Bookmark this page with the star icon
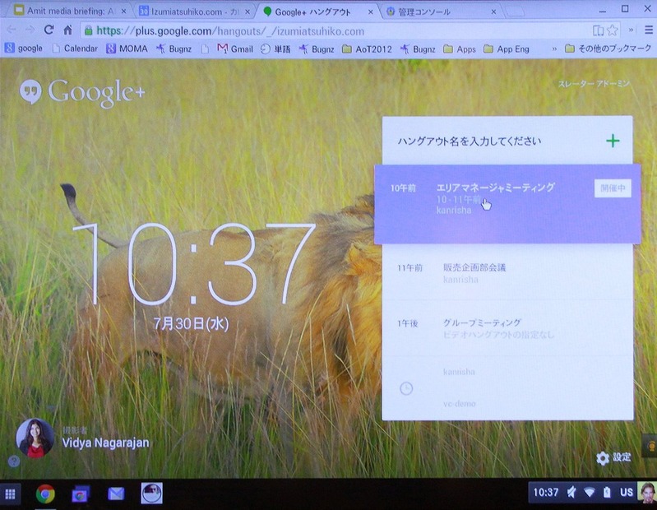 click(x=612, y=30)
